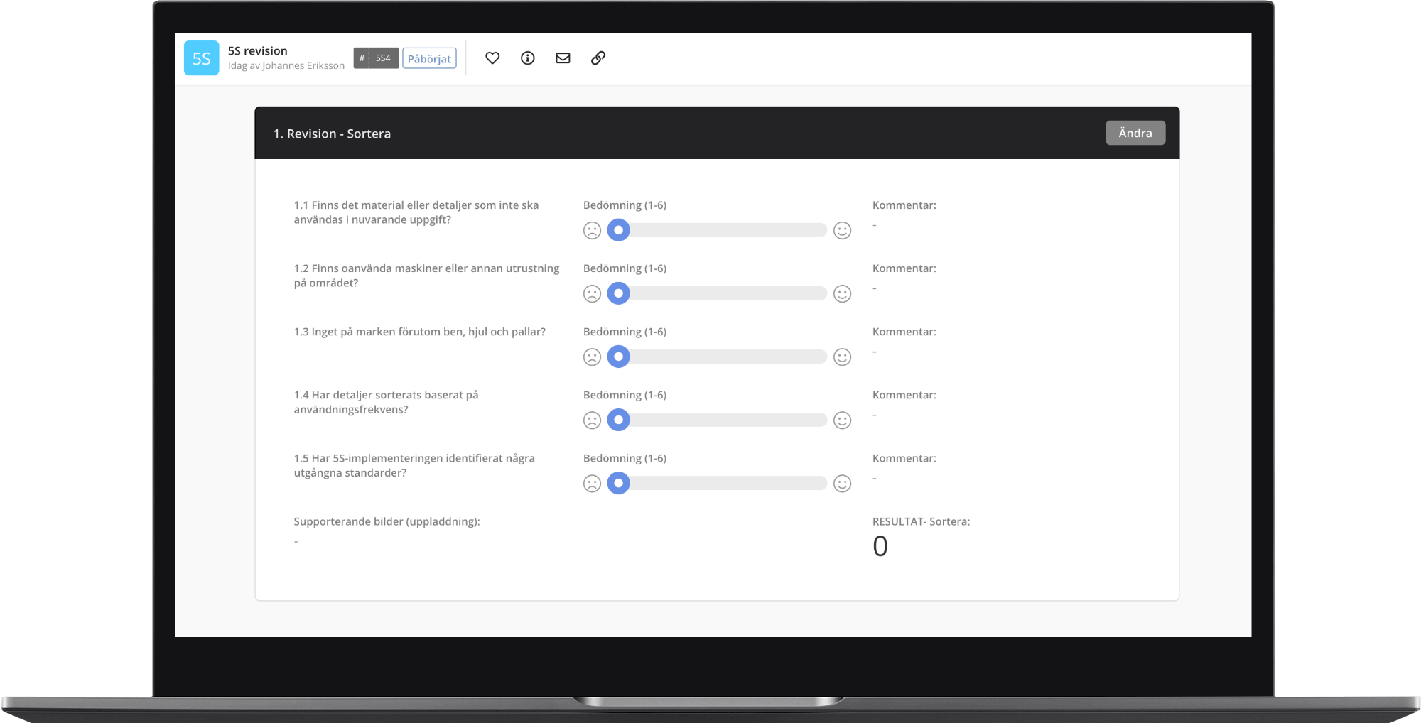Click the smiley face next to question 1.2
The height and width of the screenshot is (723, 1421).
click(x=842, y=293)
